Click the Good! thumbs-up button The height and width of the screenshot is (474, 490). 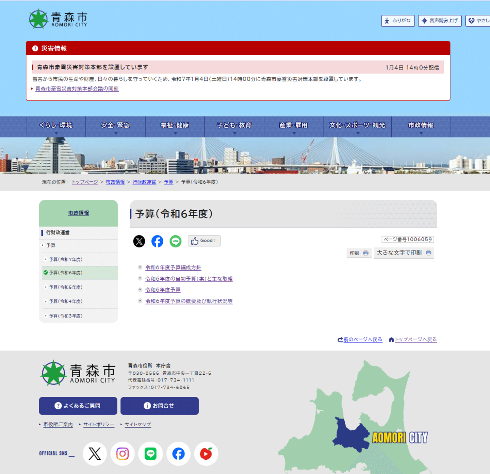click(204, 241)
